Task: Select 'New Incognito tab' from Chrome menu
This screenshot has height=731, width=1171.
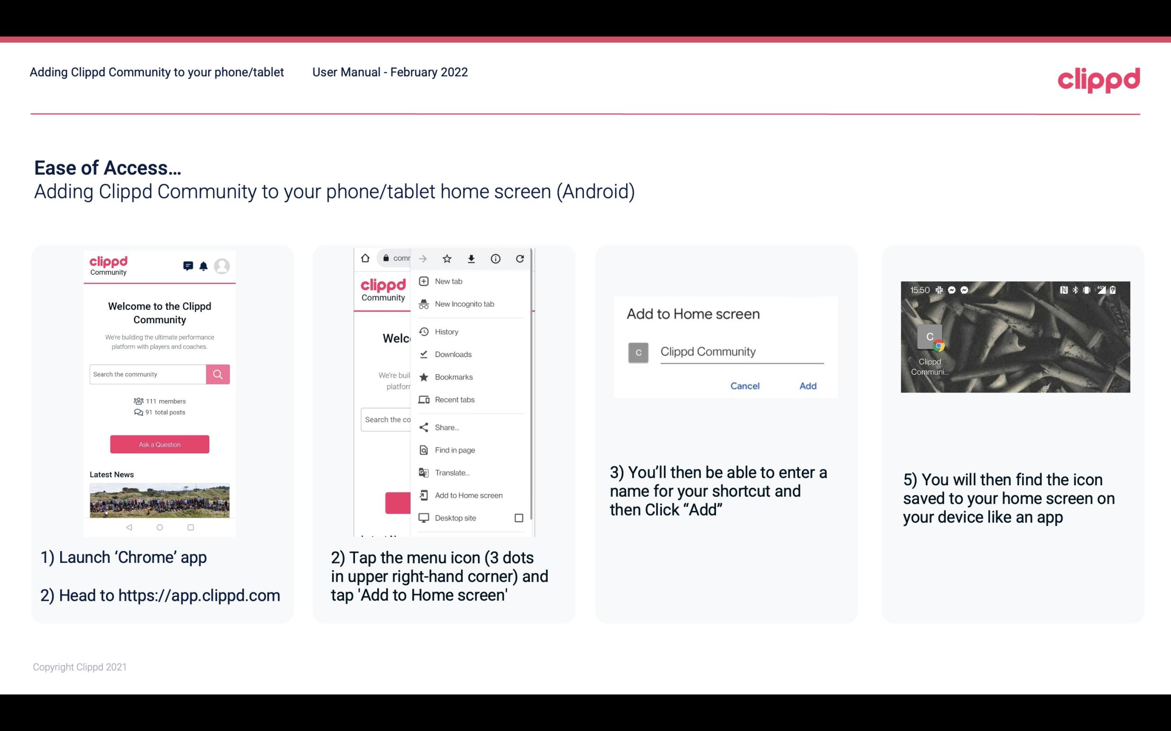Action: pyautogui.click(x=464, y=304)
